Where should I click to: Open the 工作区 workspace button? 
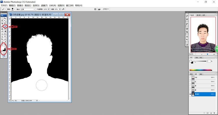pyautogui.click(x=106, y=9)
